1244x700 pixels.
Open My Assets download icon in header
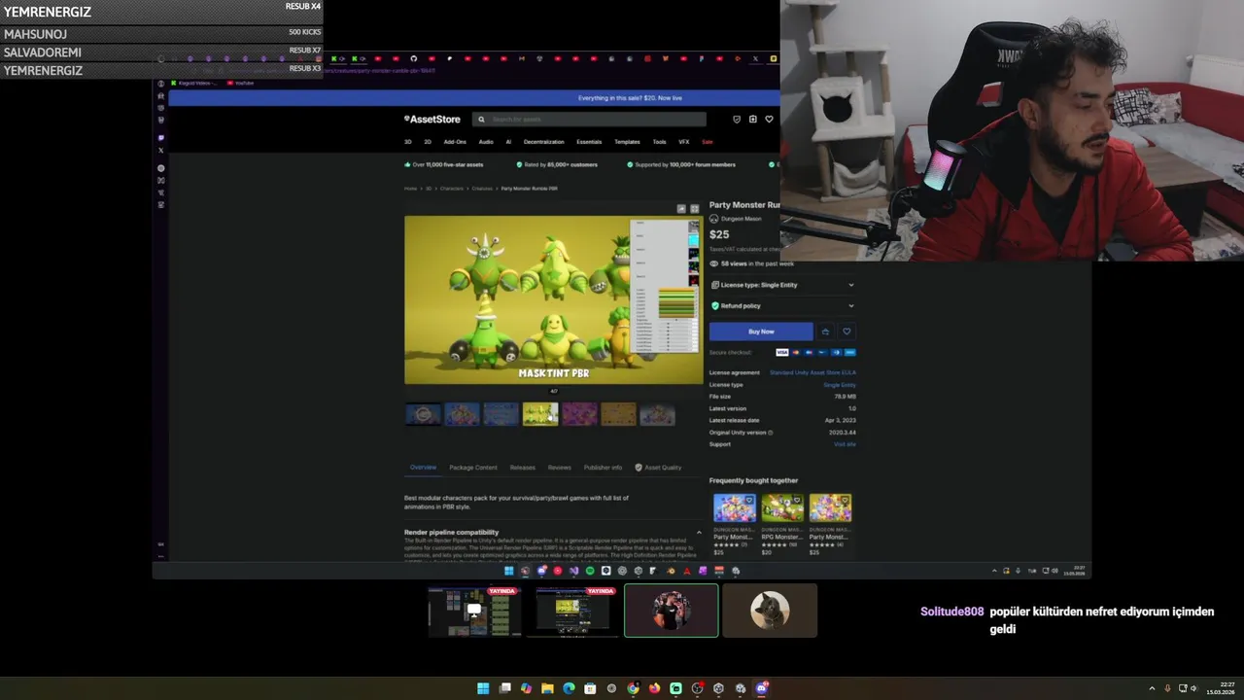pos(752,119)
